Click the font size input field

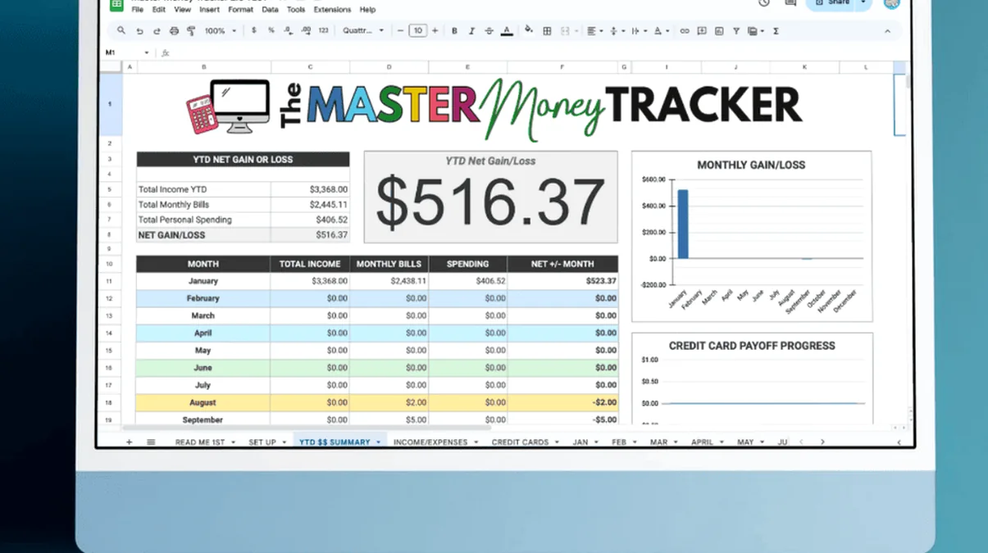pos(417,31)
